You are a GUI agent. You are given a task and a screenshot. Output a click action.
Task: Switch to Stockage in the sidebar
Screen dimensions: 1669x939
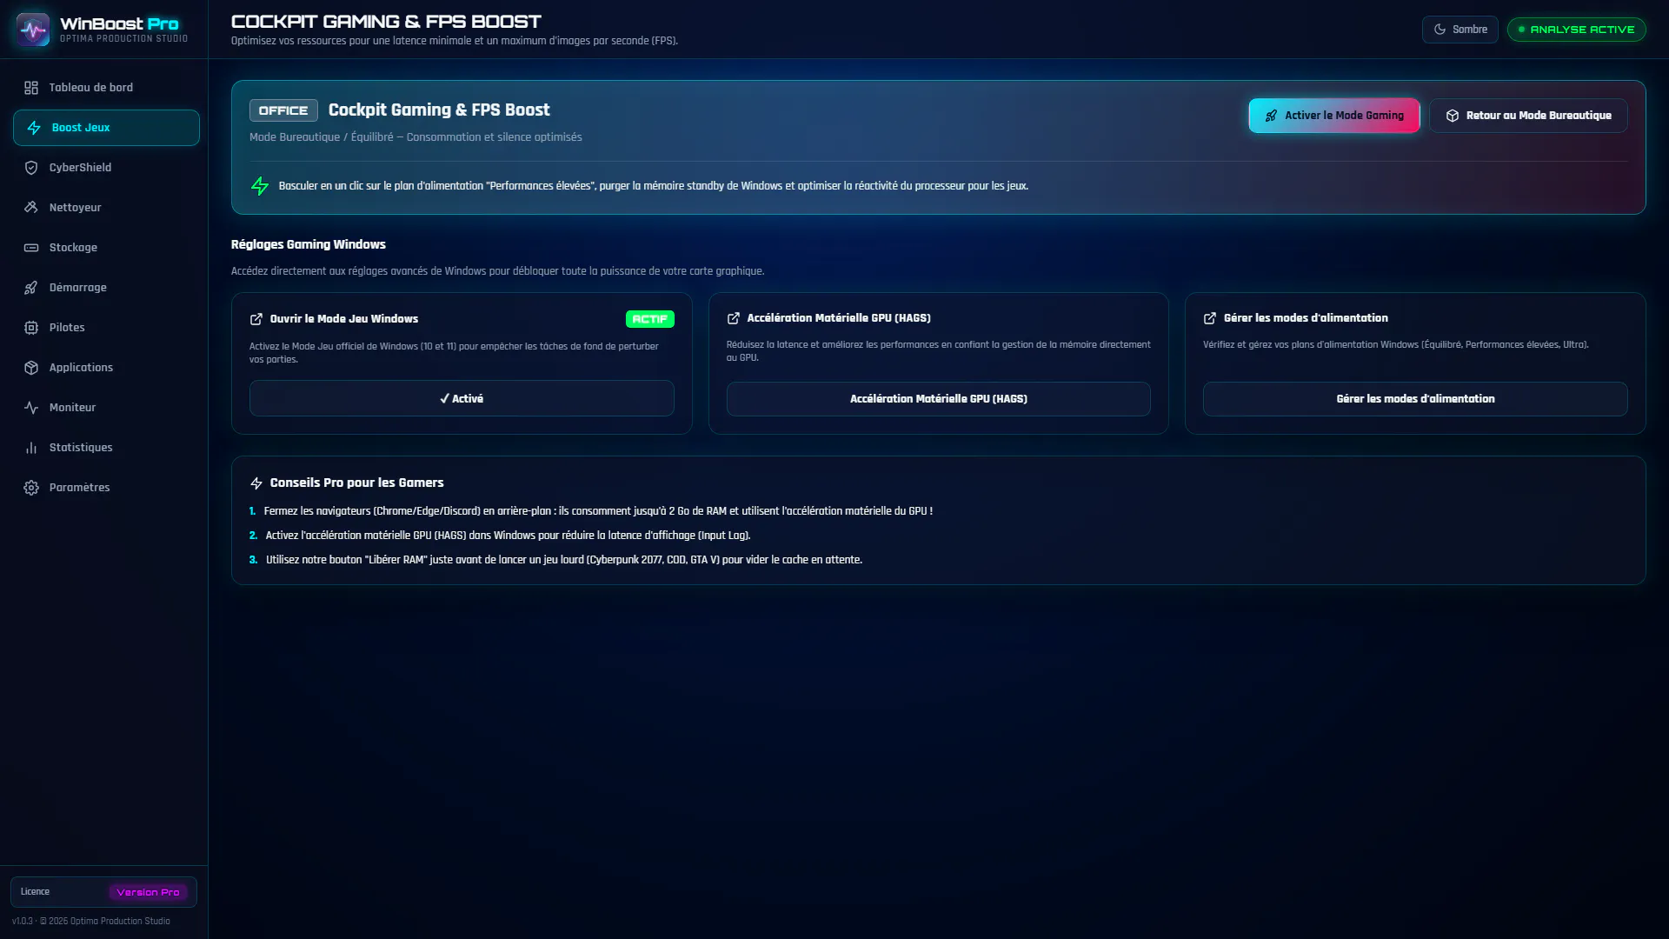point(106,248)
